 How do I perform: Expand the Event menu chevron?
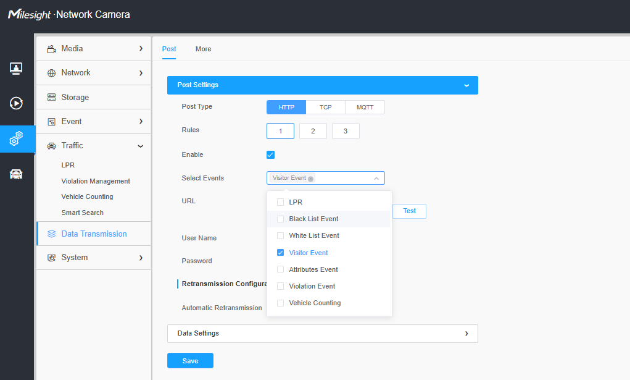[x=141, y=122]
